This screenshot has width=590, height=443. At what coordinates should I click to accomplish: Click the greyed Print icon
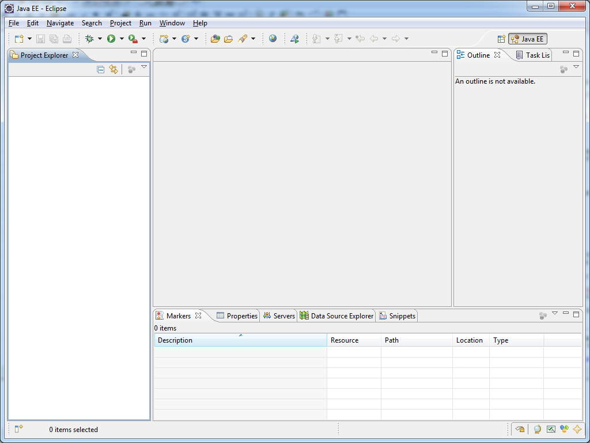coord(67,39)
